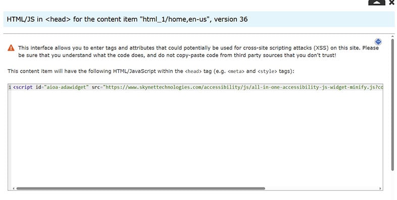Click the horizontal scrollbar right arrow

tap(380, 188)
